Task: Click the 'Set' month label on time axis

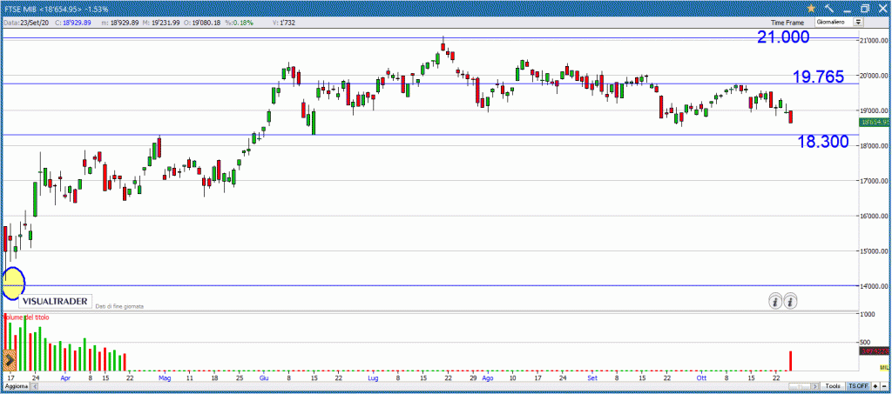Action: pos(592,377)
